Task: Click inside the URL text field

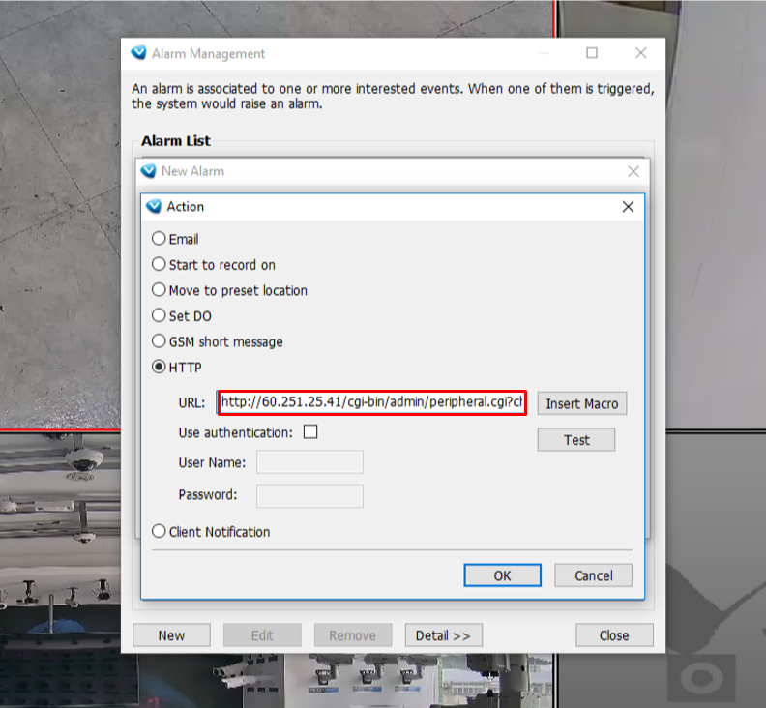Action: (371, 402)
